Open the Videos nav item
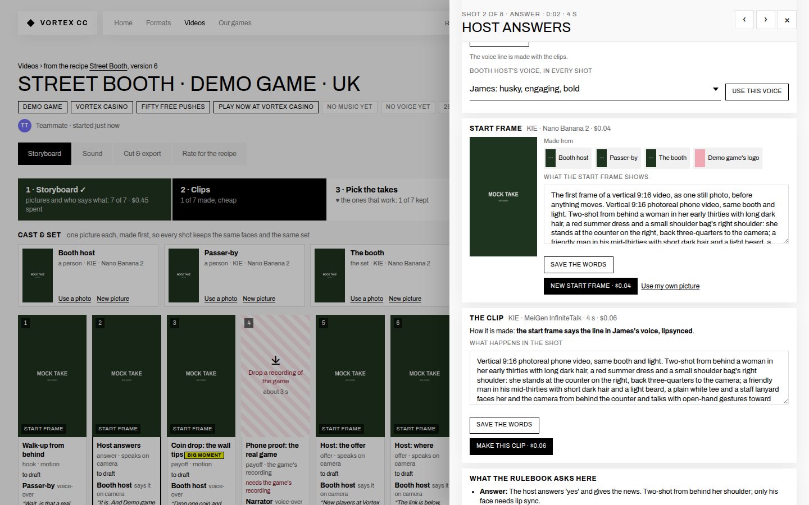Screen dimensions: 809x505 tap(195, 23)
